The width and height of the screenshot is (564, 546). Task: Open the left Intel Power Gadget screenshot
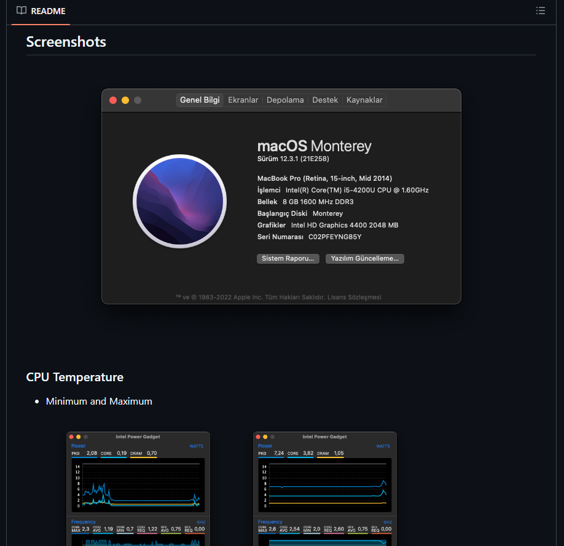pos(138,489)
